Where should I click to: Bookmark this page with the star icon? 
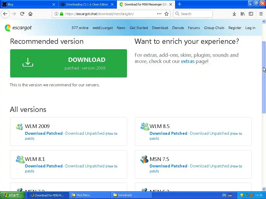pyautogui.click(x=167, y=14)
